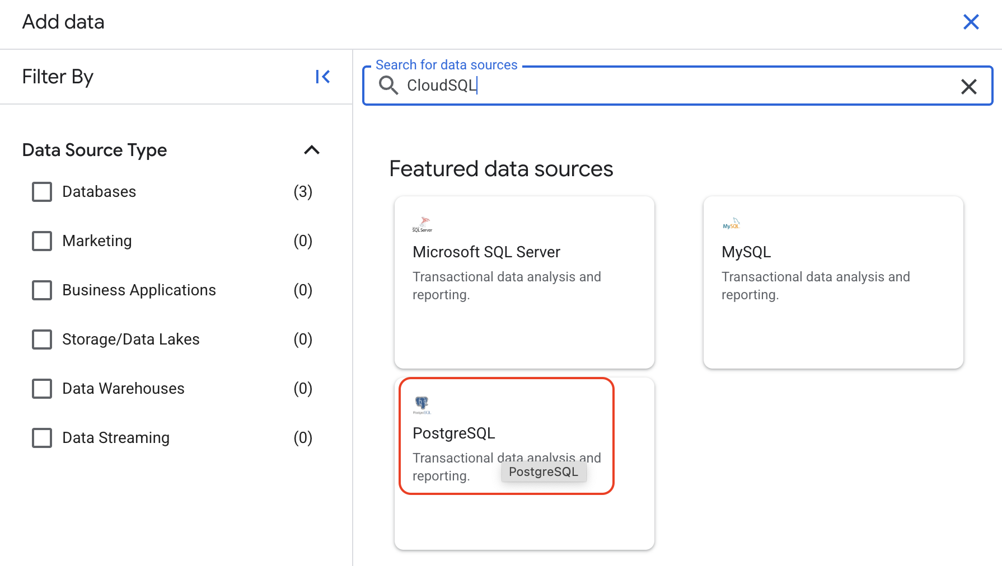The image size is (1002, 566).
Task: Click the Databases count (3)
Action: [x=303, y=192]
